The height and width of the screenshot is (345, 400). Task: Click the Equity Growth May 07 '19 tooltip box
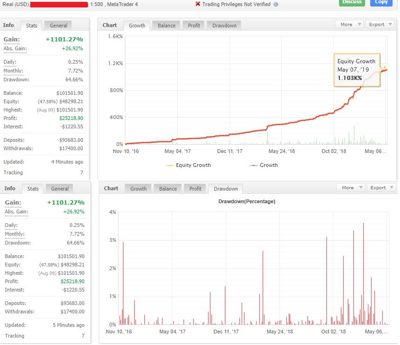pyautogui.click(x=357, y=70)
